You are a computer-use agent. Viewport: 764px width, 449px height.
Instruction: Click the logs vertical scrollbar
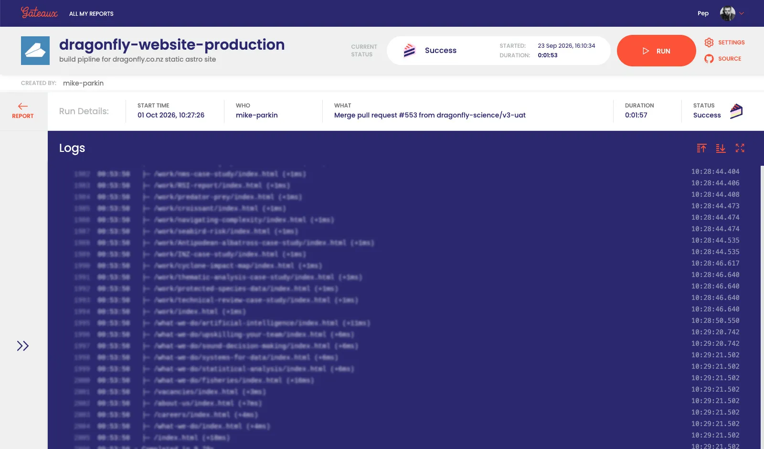tap(762, 307)
